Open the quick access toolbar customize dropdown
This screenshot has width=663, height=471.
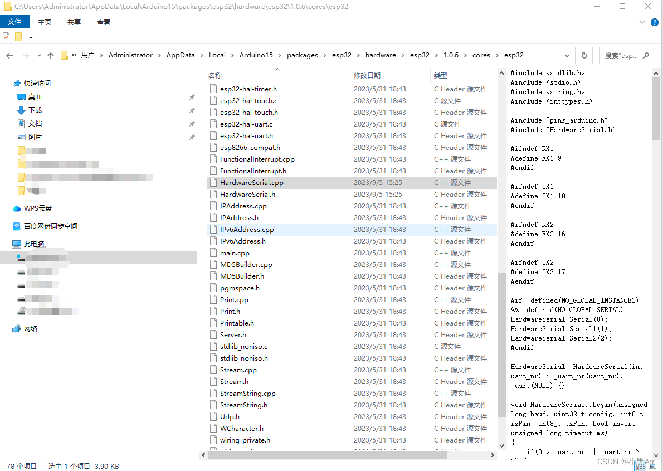(x=31, y=37)
